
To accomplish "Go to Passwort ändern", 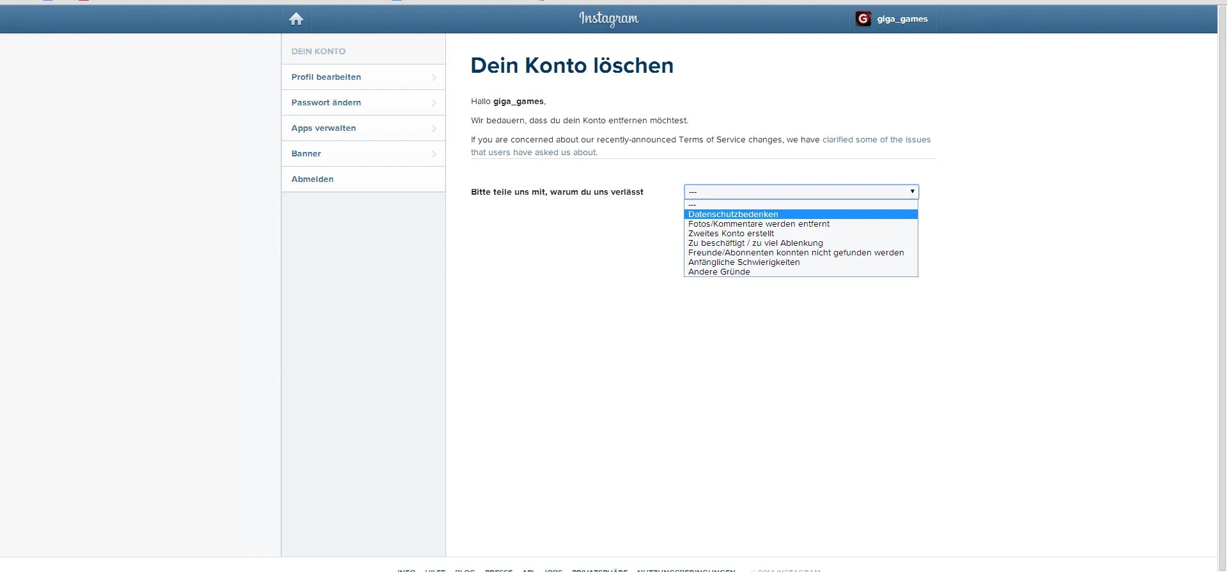I will (x=363, y=103).
